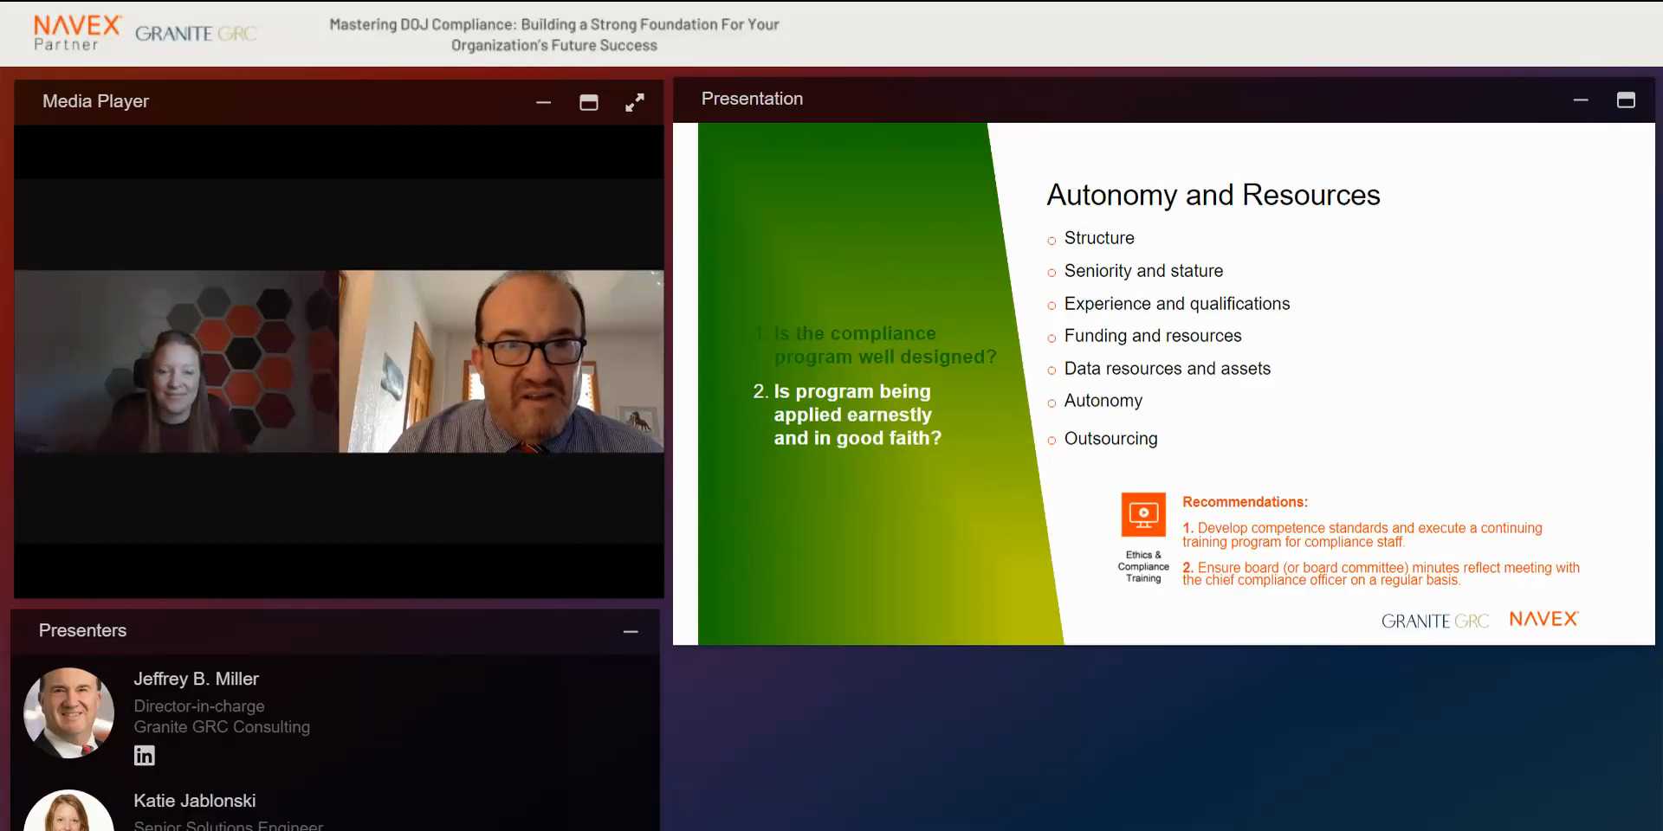Click the webinar title 'Mastering DOJ Compliance'

554,35
